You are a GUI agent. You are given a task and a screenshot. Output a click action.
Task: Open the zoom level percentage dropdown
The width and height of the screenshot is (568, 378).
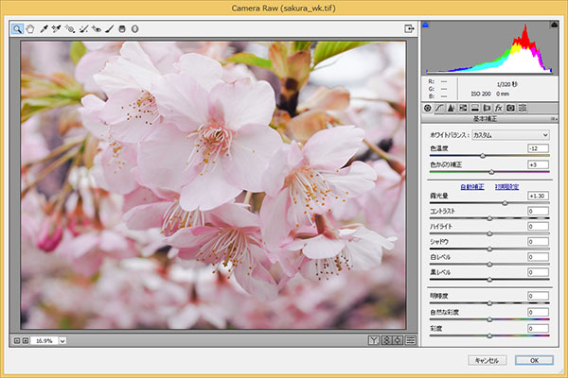tap(62, 340)
